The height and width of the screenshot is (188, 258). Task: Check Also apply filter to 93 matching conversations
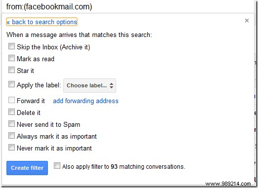point(57,166)
